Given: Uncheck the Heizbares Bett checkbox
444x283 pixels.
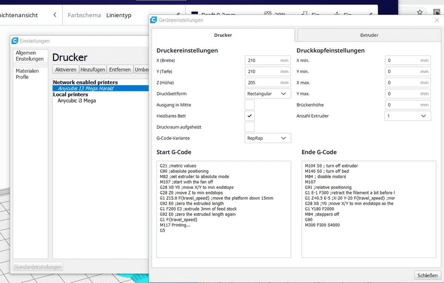Looking at the screenshot, I should click(x=249, y=116).
